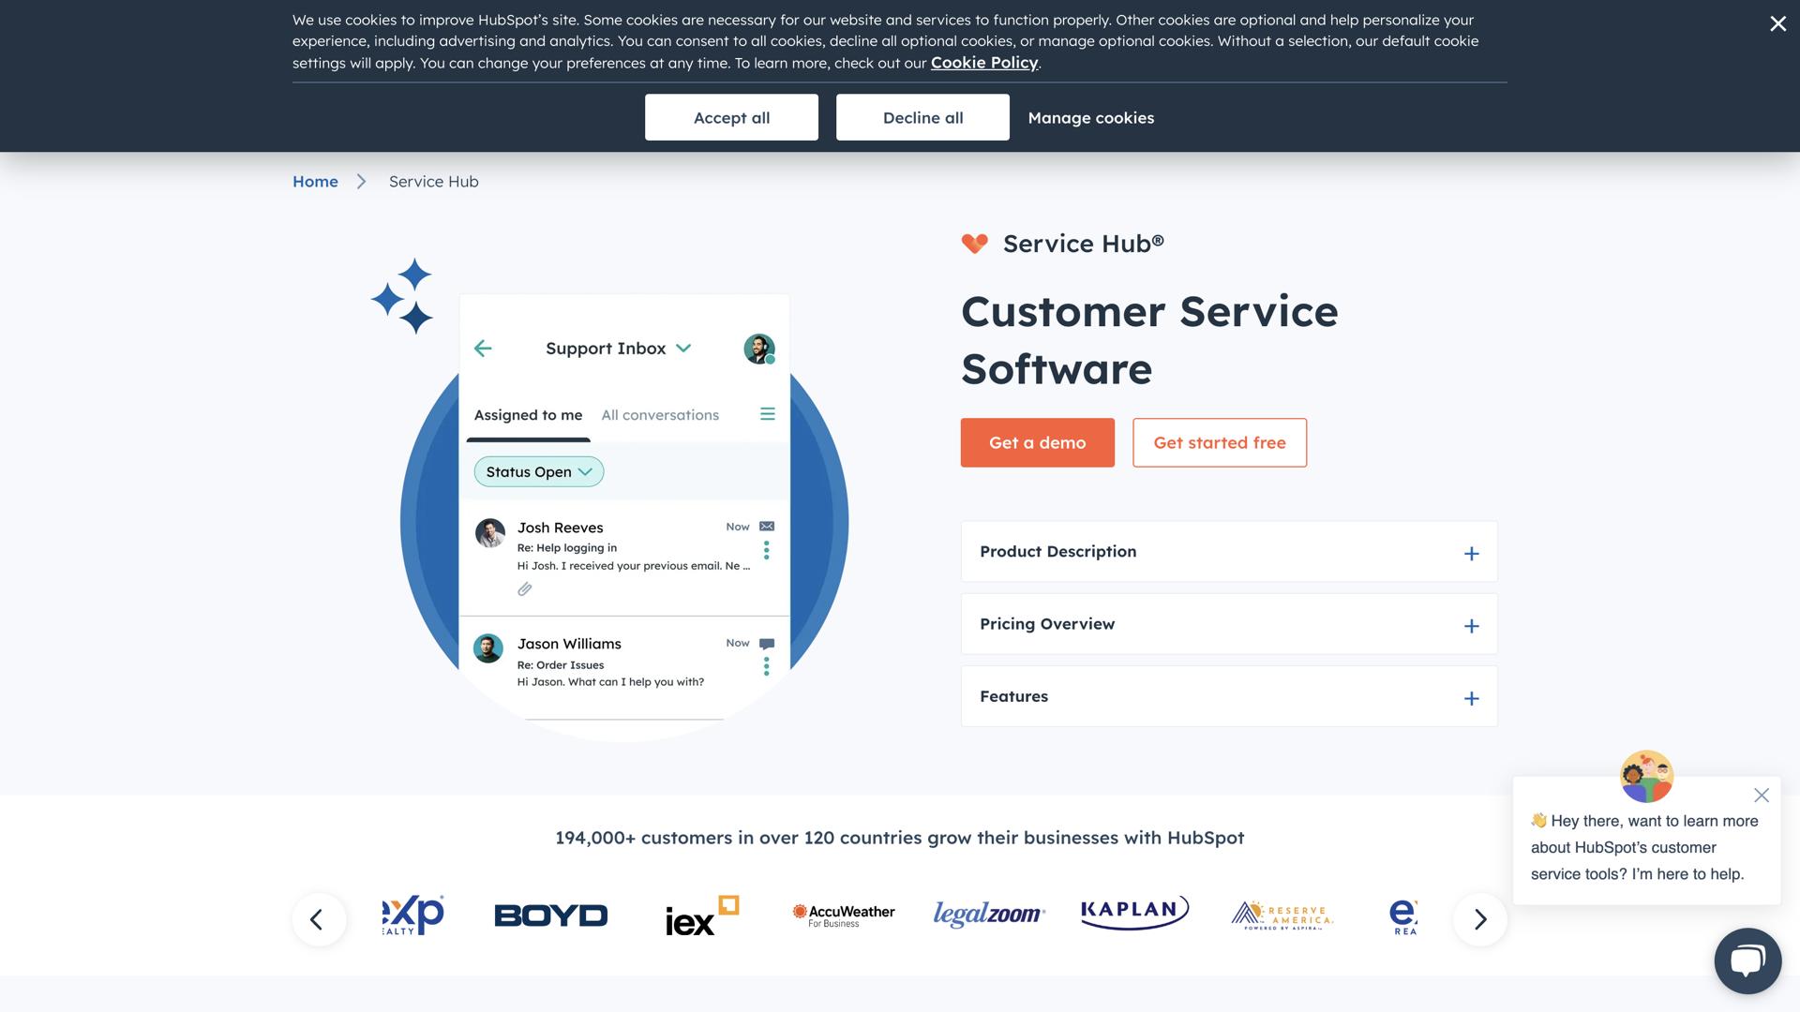This screenshot has height=1012, width=1800.
Task: Click the back arrow in the Support Inbox
Action: 483,348
